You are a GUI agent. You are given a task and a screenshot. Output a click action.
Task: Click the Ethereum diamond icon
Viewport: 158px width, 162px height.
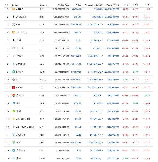pyautogui.click(x=14, y=16)
